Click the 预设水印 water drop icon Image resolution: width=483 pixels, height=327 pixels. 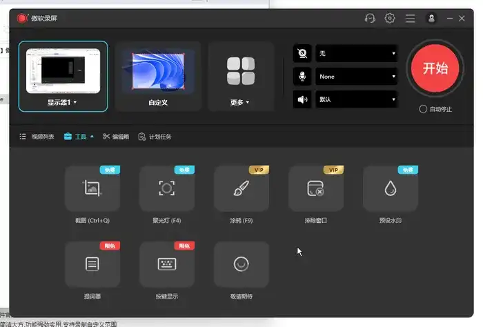click(391, 188)
